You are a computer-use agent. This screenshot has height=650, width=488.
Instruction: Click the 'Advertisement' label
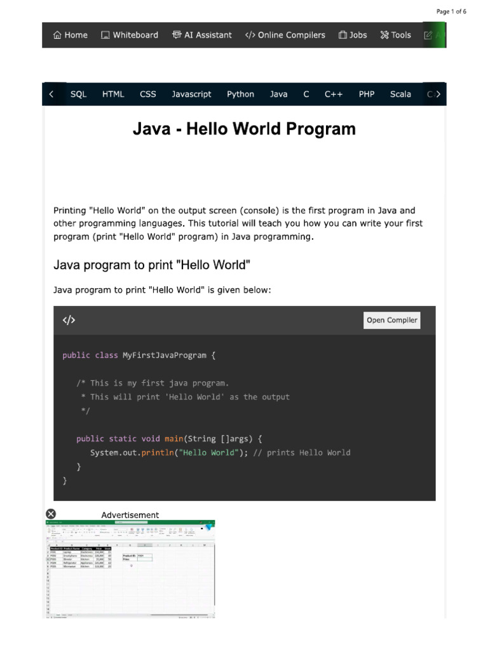pos(130,515)
